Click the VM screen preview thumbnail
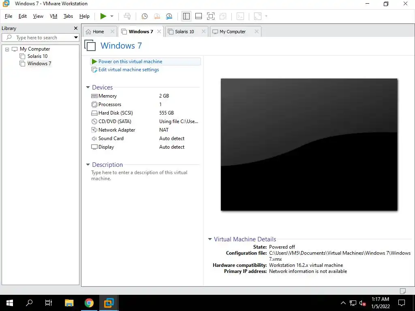 tap(309, 145)
